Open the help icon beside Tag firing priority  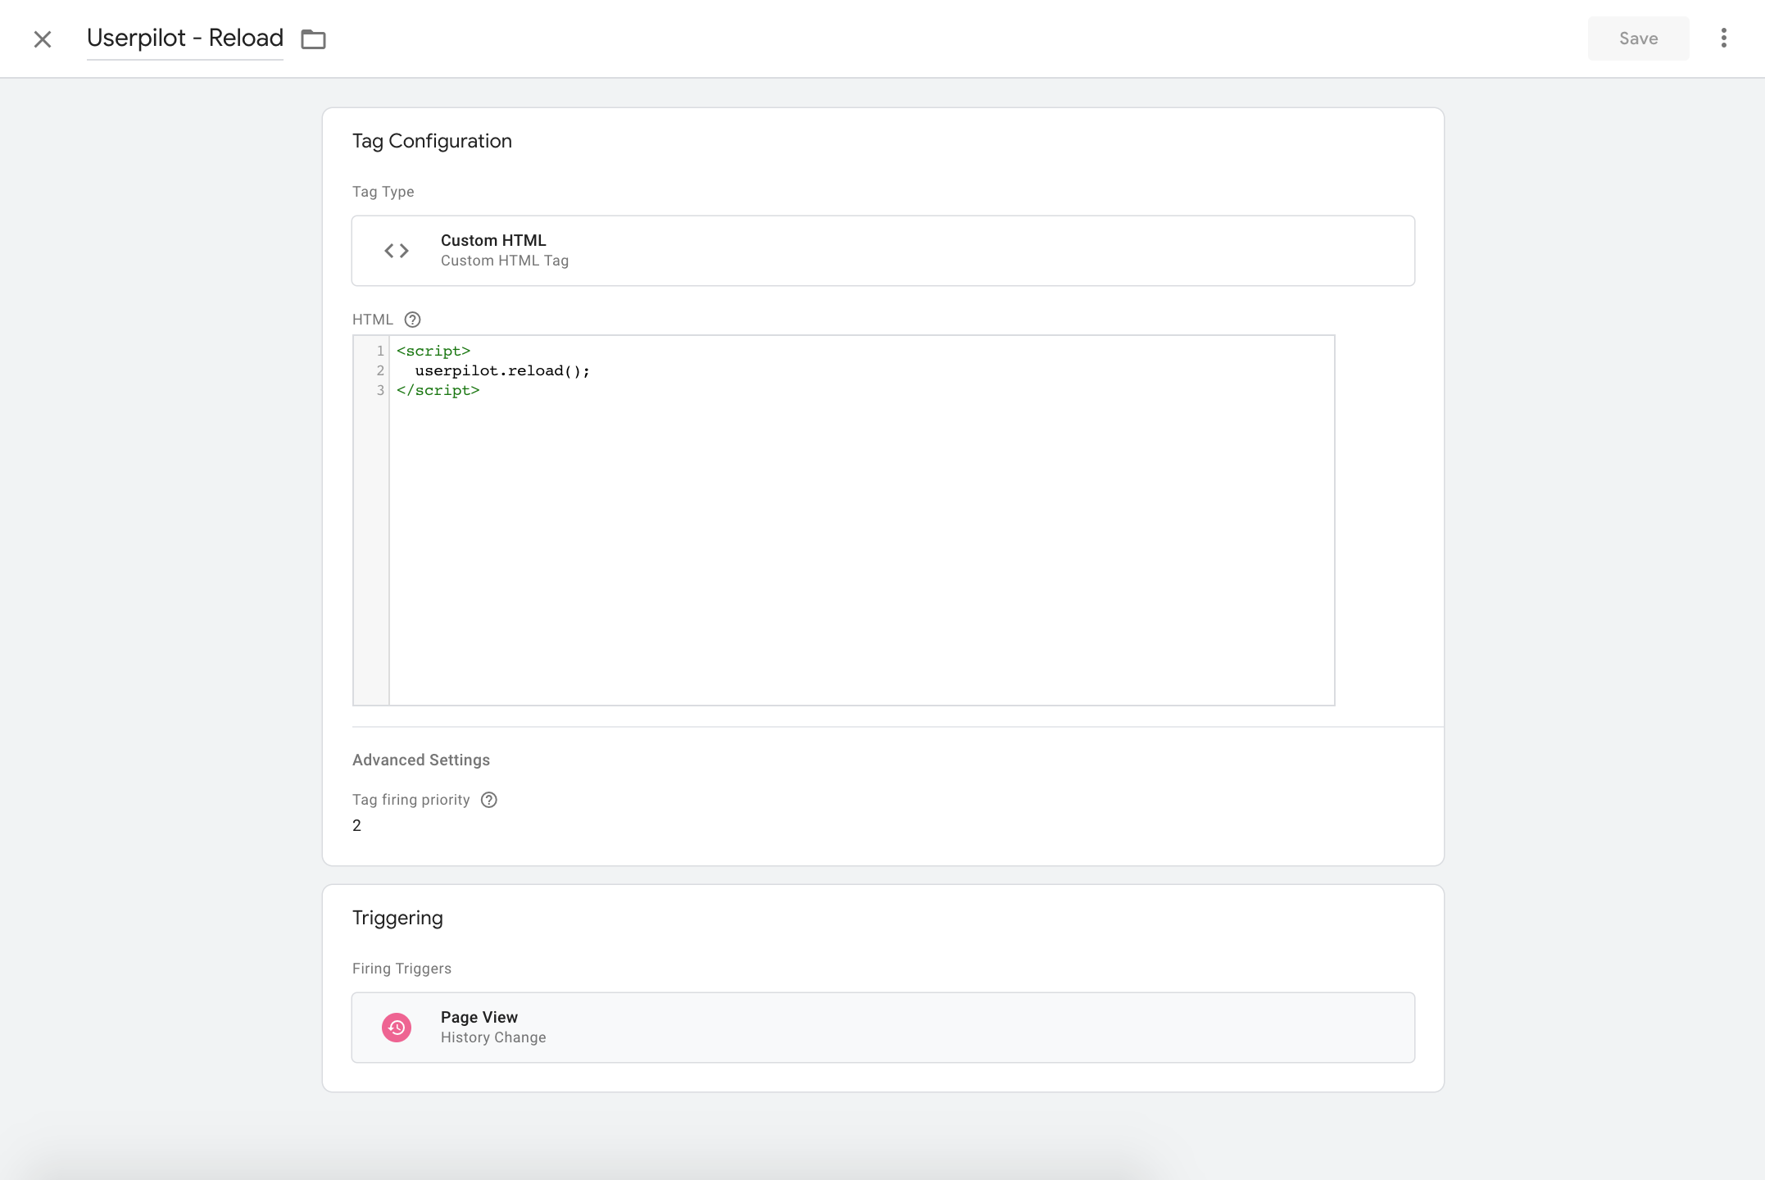[488, 800]
